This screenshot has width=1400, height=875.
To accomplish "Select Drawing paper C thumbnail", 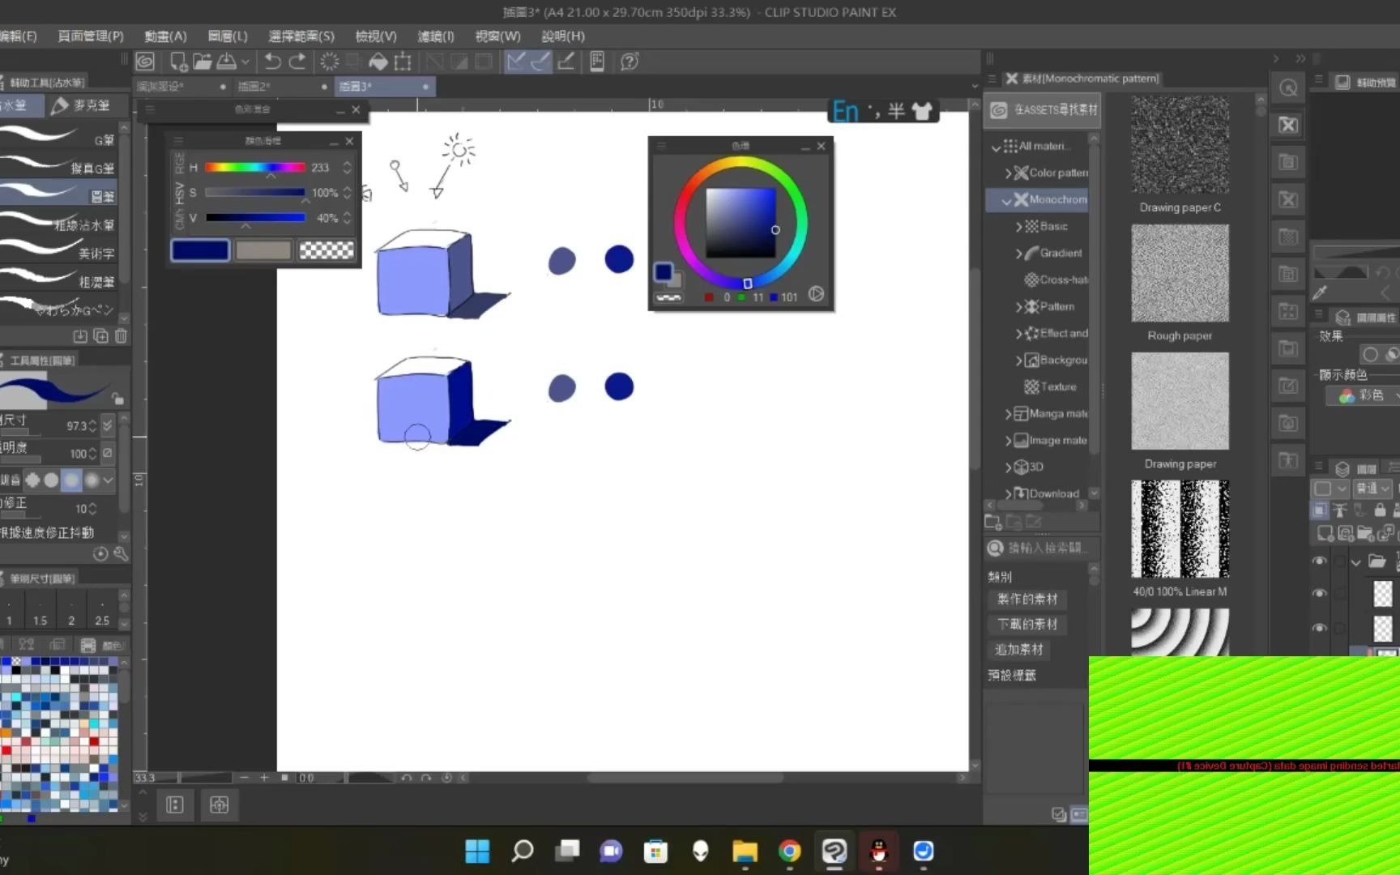I will (x=1180, y=145).
